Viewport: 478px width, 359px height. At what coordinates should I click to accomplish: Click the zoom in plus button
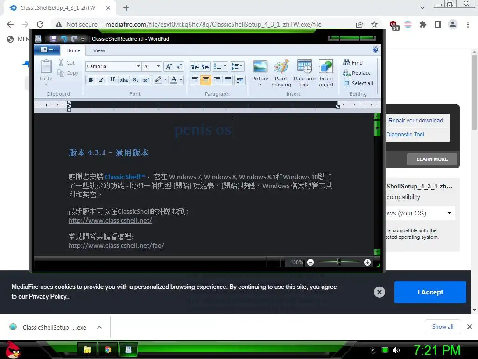pos(367,262)
